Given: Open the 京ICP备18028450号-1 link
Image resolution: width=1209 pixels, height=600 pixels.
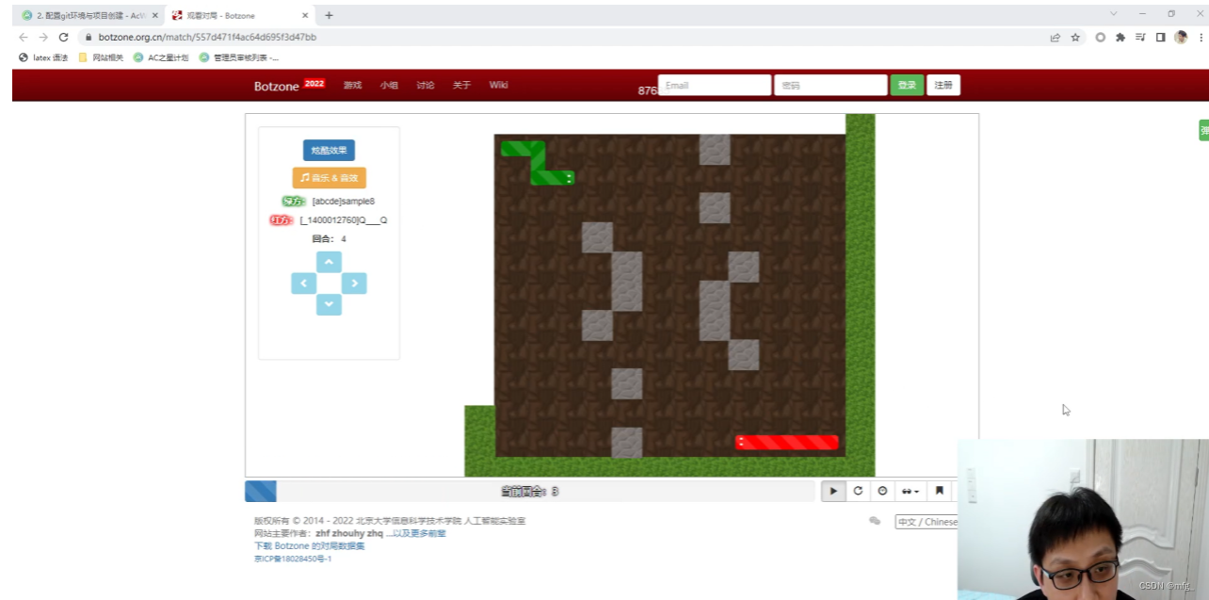Looking at the screenshot, I should click(293, 559).
